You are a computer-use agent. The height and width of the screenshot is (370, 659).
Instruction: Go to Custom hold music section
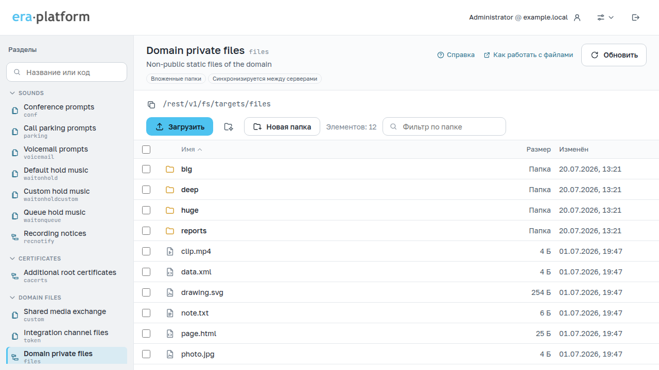pos(66,195)
